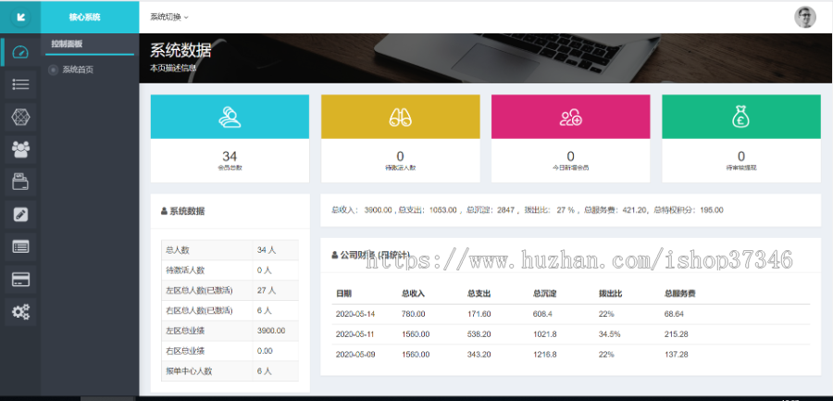This screenshot has width=833, height=401.
Task: Click the 总收入 summary line
Action: pos(527,210)
